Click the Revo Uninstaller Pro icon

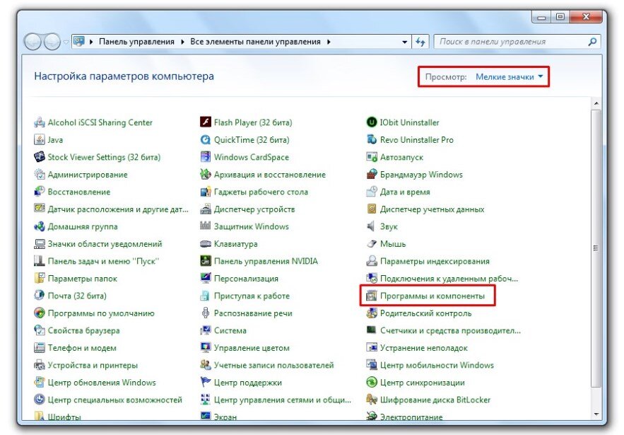[x=371, y=140]
